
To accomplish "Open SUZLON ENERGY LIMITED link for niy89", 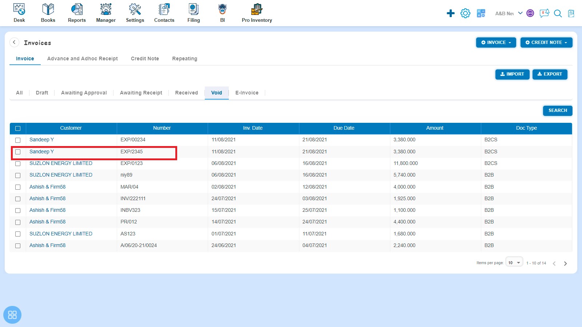I will (61, 175).
